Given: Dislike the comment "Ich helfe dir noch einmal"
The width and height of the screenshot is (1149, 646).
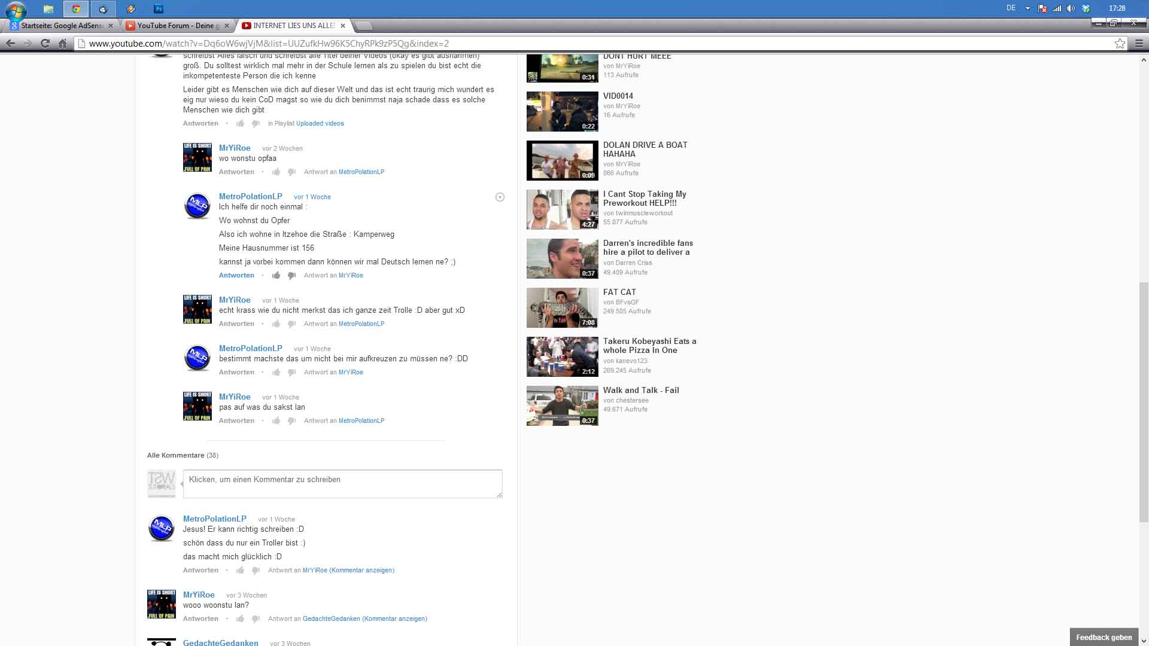Looking at the screenshot, I should click(291, 275).
